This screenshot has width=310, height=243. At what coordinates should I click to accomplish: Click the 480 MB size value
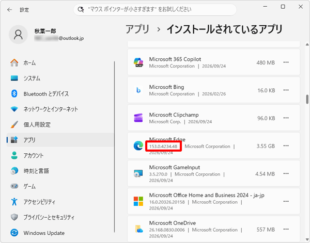pos(266,62)
